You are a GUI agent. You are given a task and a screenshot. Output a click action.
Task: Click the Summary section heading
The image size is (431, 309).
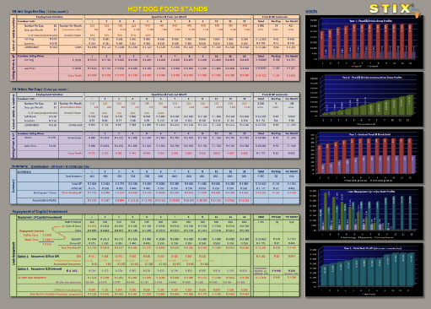[x=19, y=166]
